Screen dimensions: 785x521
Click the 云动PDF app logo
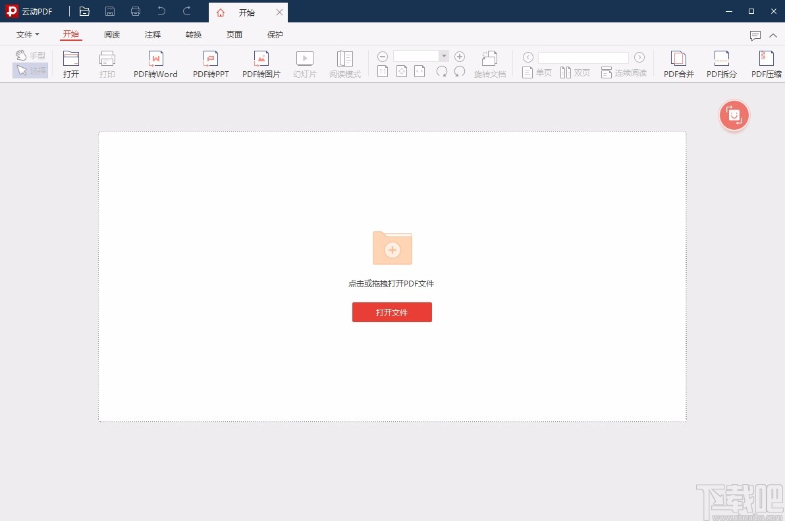point(11,11)
